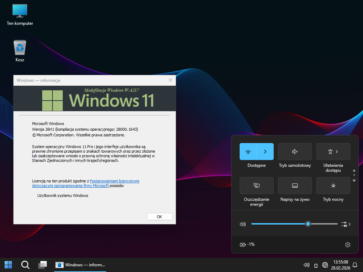The image size is (363, 272).
Task: Expand the Wi-Fi networks list chevron
Action: click(x=265, y=152)
